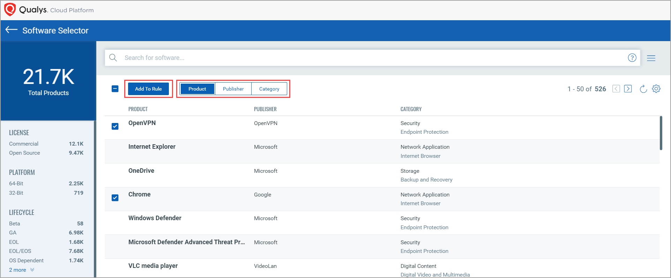Select the Internet Explorer product row

click(382, 152)
